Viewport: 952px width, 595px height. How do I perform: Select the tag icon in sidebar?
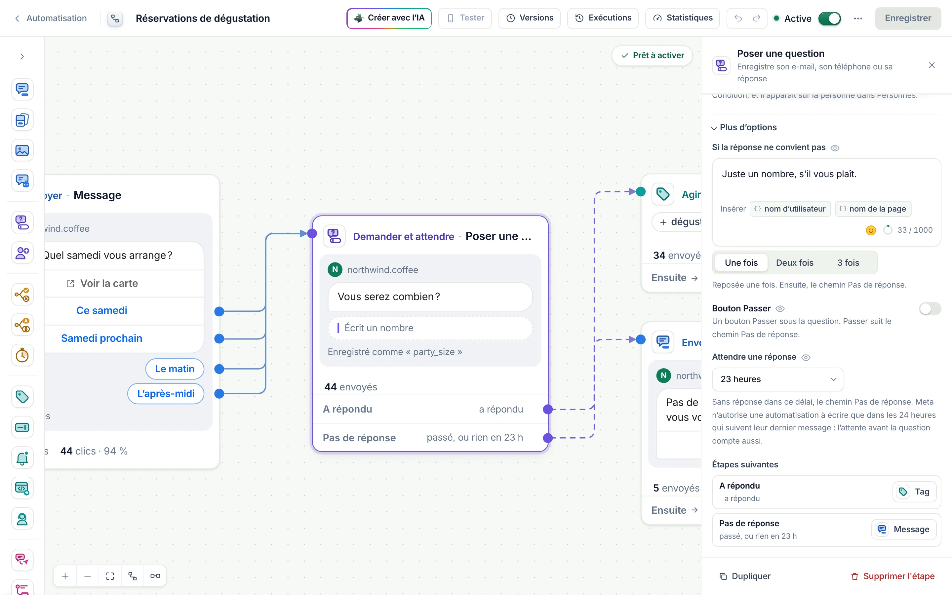pos(22,397)
